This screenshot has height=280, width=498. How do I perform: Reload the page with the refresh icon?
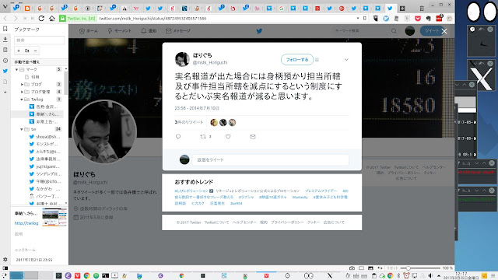pos(41,19)
